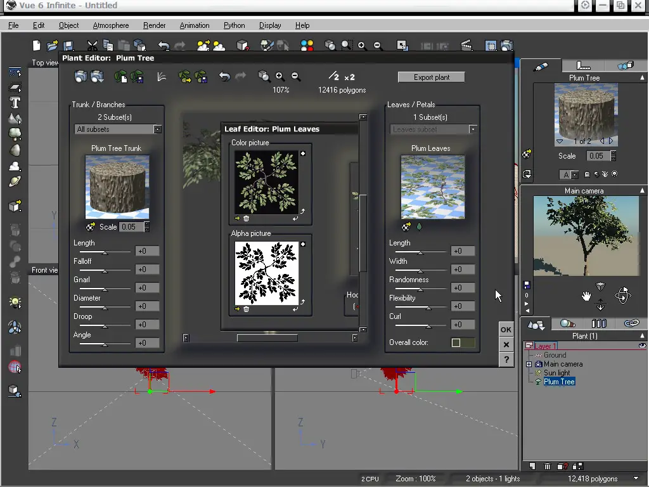Select Plum Tree in the World Browser
The width and height of the screenshot is (649, 487).
[x=559, y=382]
